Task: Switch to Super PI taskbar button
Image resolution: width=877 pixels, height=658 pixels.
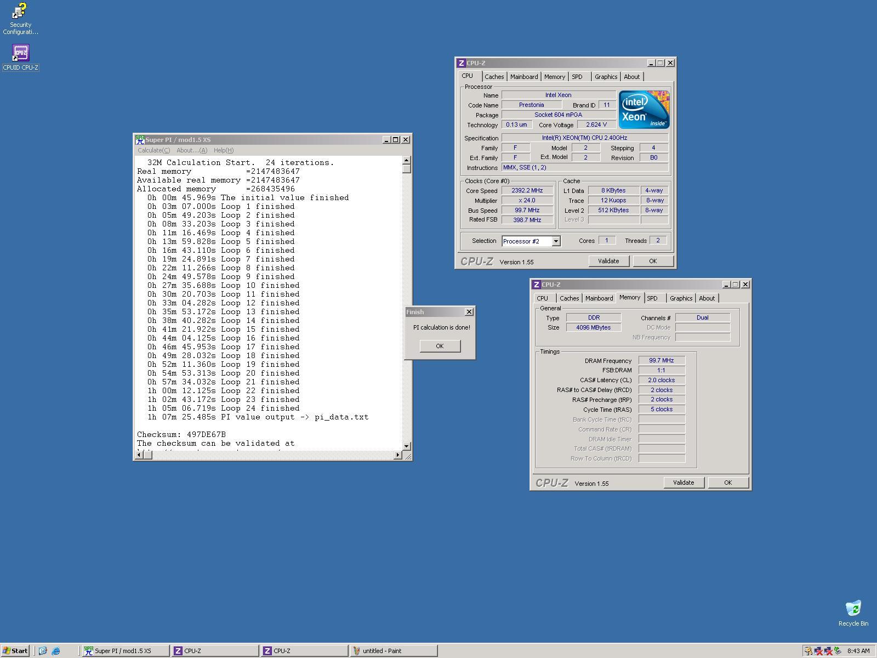Action: (126, 651)
